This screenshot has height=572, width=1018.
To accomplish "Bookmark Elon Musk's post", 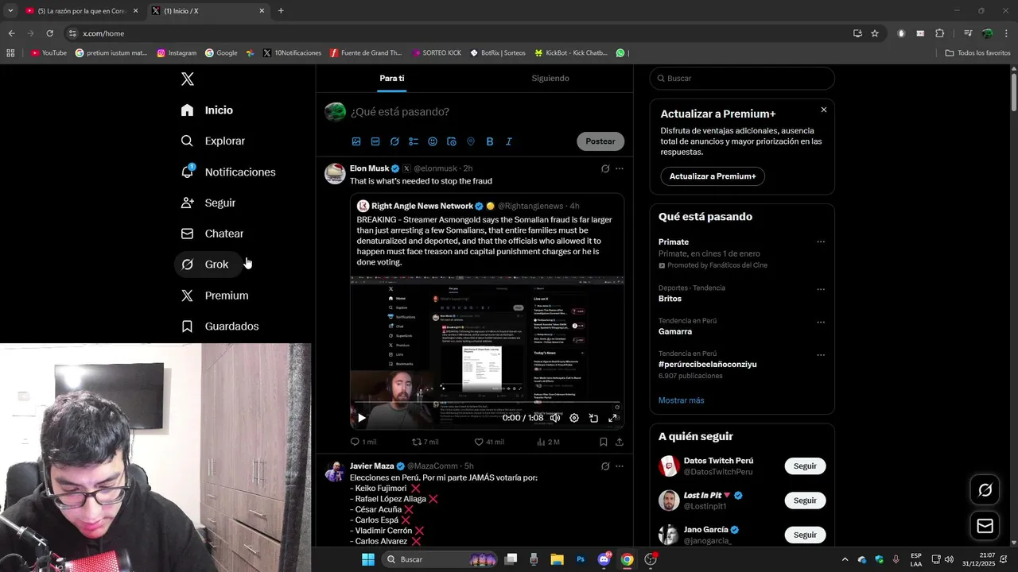I will pyautogui.click(x=604, y=442).
